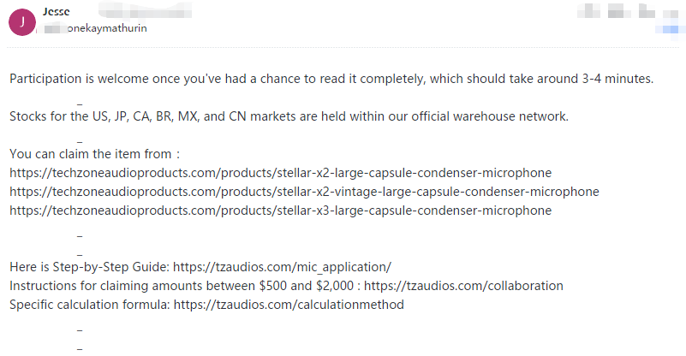Click the "You can claim the item from" text
The image size is (686, 356).
pyautogui.click(x=94, y=154)
